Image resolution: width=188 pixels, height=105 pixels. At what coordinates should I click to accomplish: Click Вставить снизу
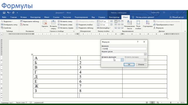coord(65,21)
